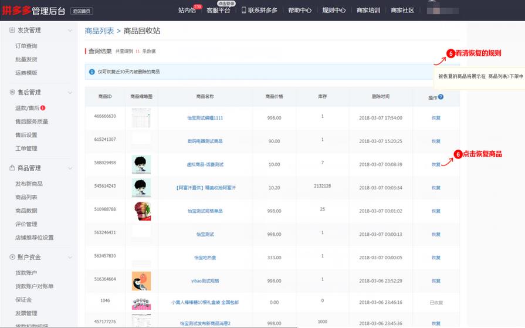This screenshot has height=328, width=525.
Task: Select 运费模版 in the sidebar
Action: point(26,73)
